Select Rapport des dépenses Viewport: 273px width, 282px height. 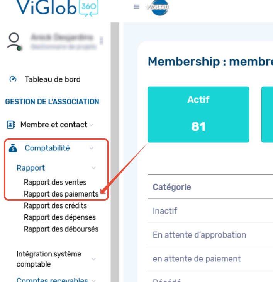tap(60, 217)
